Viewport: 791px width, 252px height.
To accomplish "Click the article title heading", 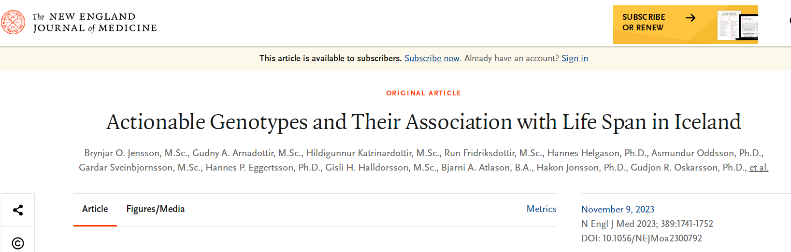I will [423, 122].
